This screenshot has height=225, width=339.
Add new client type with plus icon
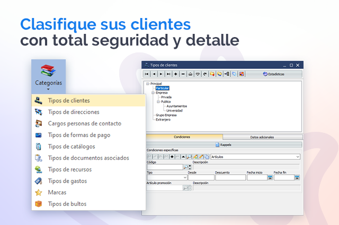(176, 74)
